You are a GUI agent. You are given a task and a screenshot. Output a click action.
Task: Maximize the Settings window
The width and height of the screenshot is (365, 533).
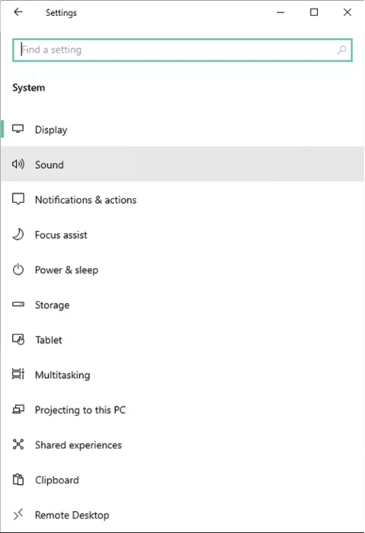(x=314, y=12)
